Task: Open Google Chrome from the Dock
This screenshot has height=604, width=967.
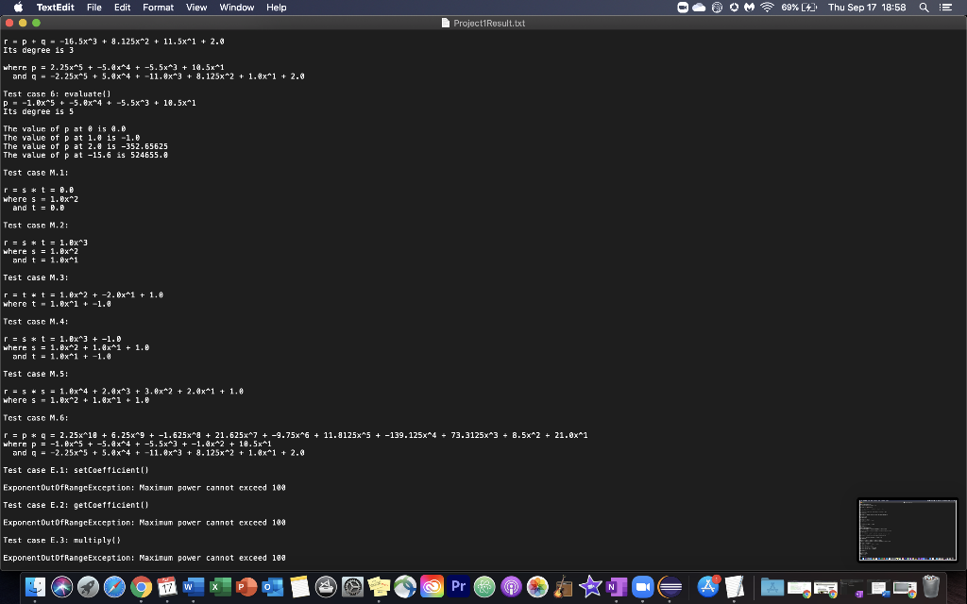Action: [139, 586]
